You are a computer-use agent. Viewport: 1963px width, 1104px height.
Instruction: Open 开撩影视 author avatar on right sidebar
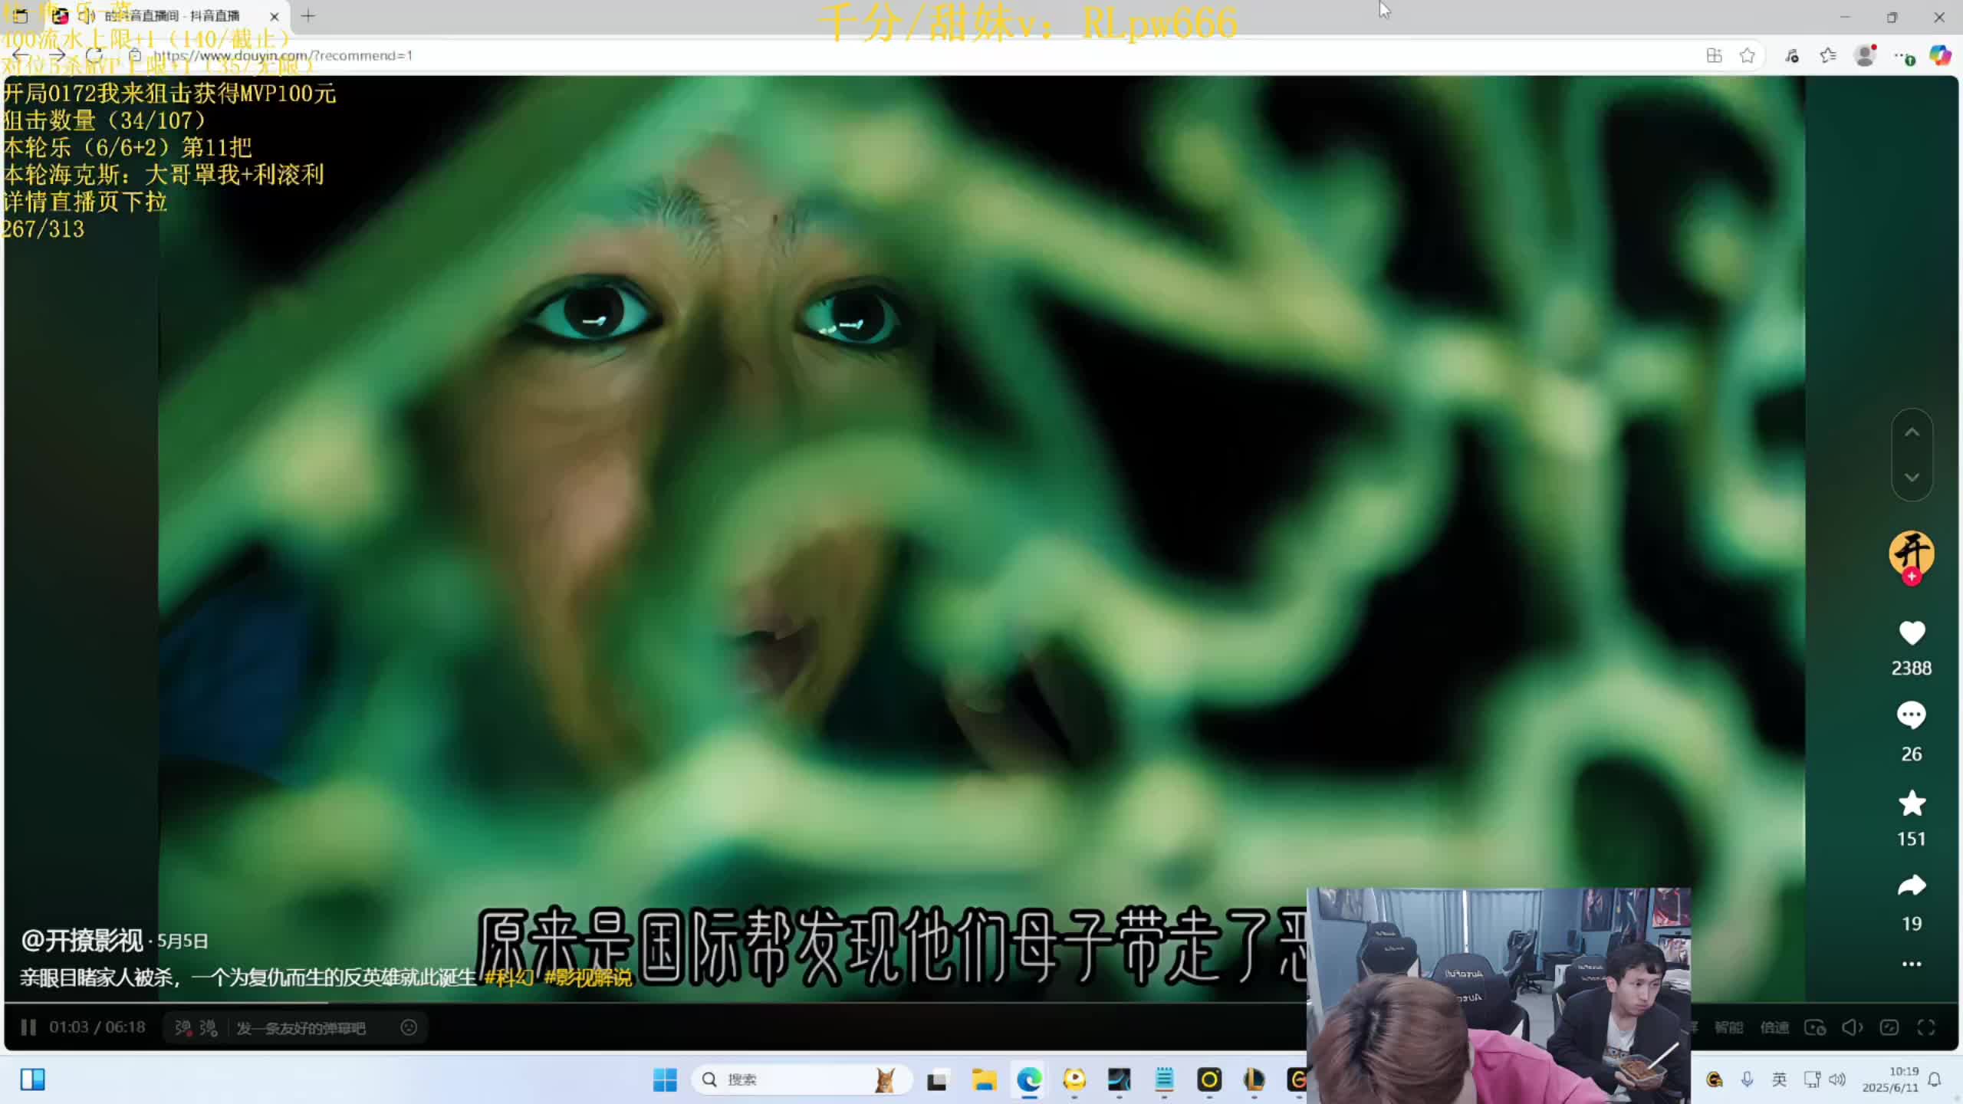(1911, 553)
